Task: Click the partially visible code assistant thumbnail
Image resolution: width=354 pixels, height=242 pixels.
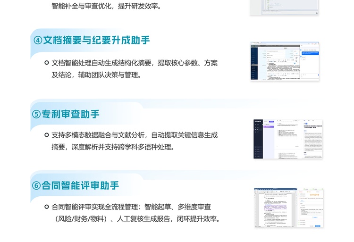Action: coord(284,8)
